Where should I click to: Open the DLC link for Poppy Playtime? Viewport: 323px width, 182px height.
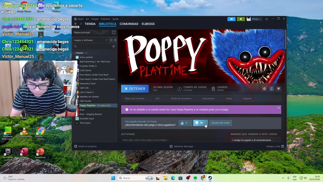pyautogui.click(x=158, y=99)
